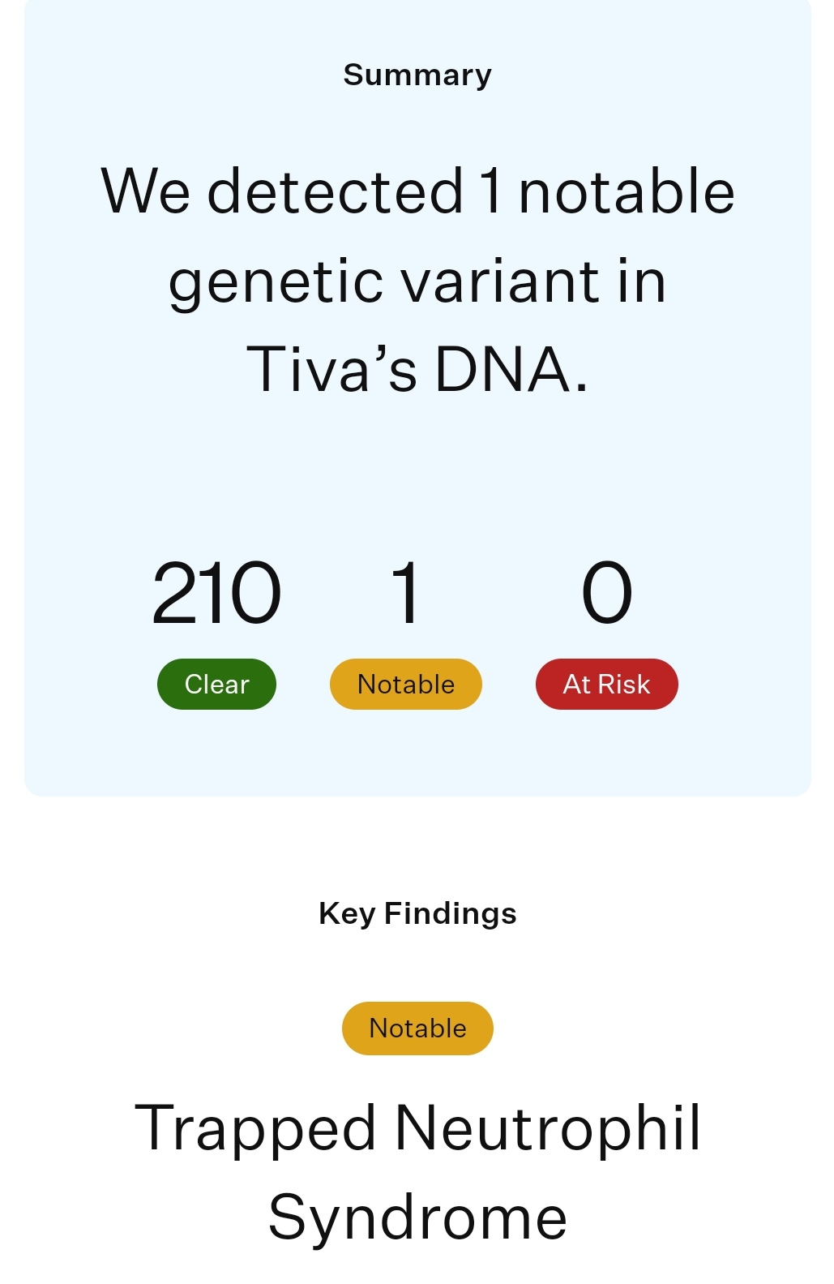The height and width of the screenshot is (1284, 834).
Task: Click the word 'notable' in the headline
Action: pyautogui.click(x=627, y=191)
